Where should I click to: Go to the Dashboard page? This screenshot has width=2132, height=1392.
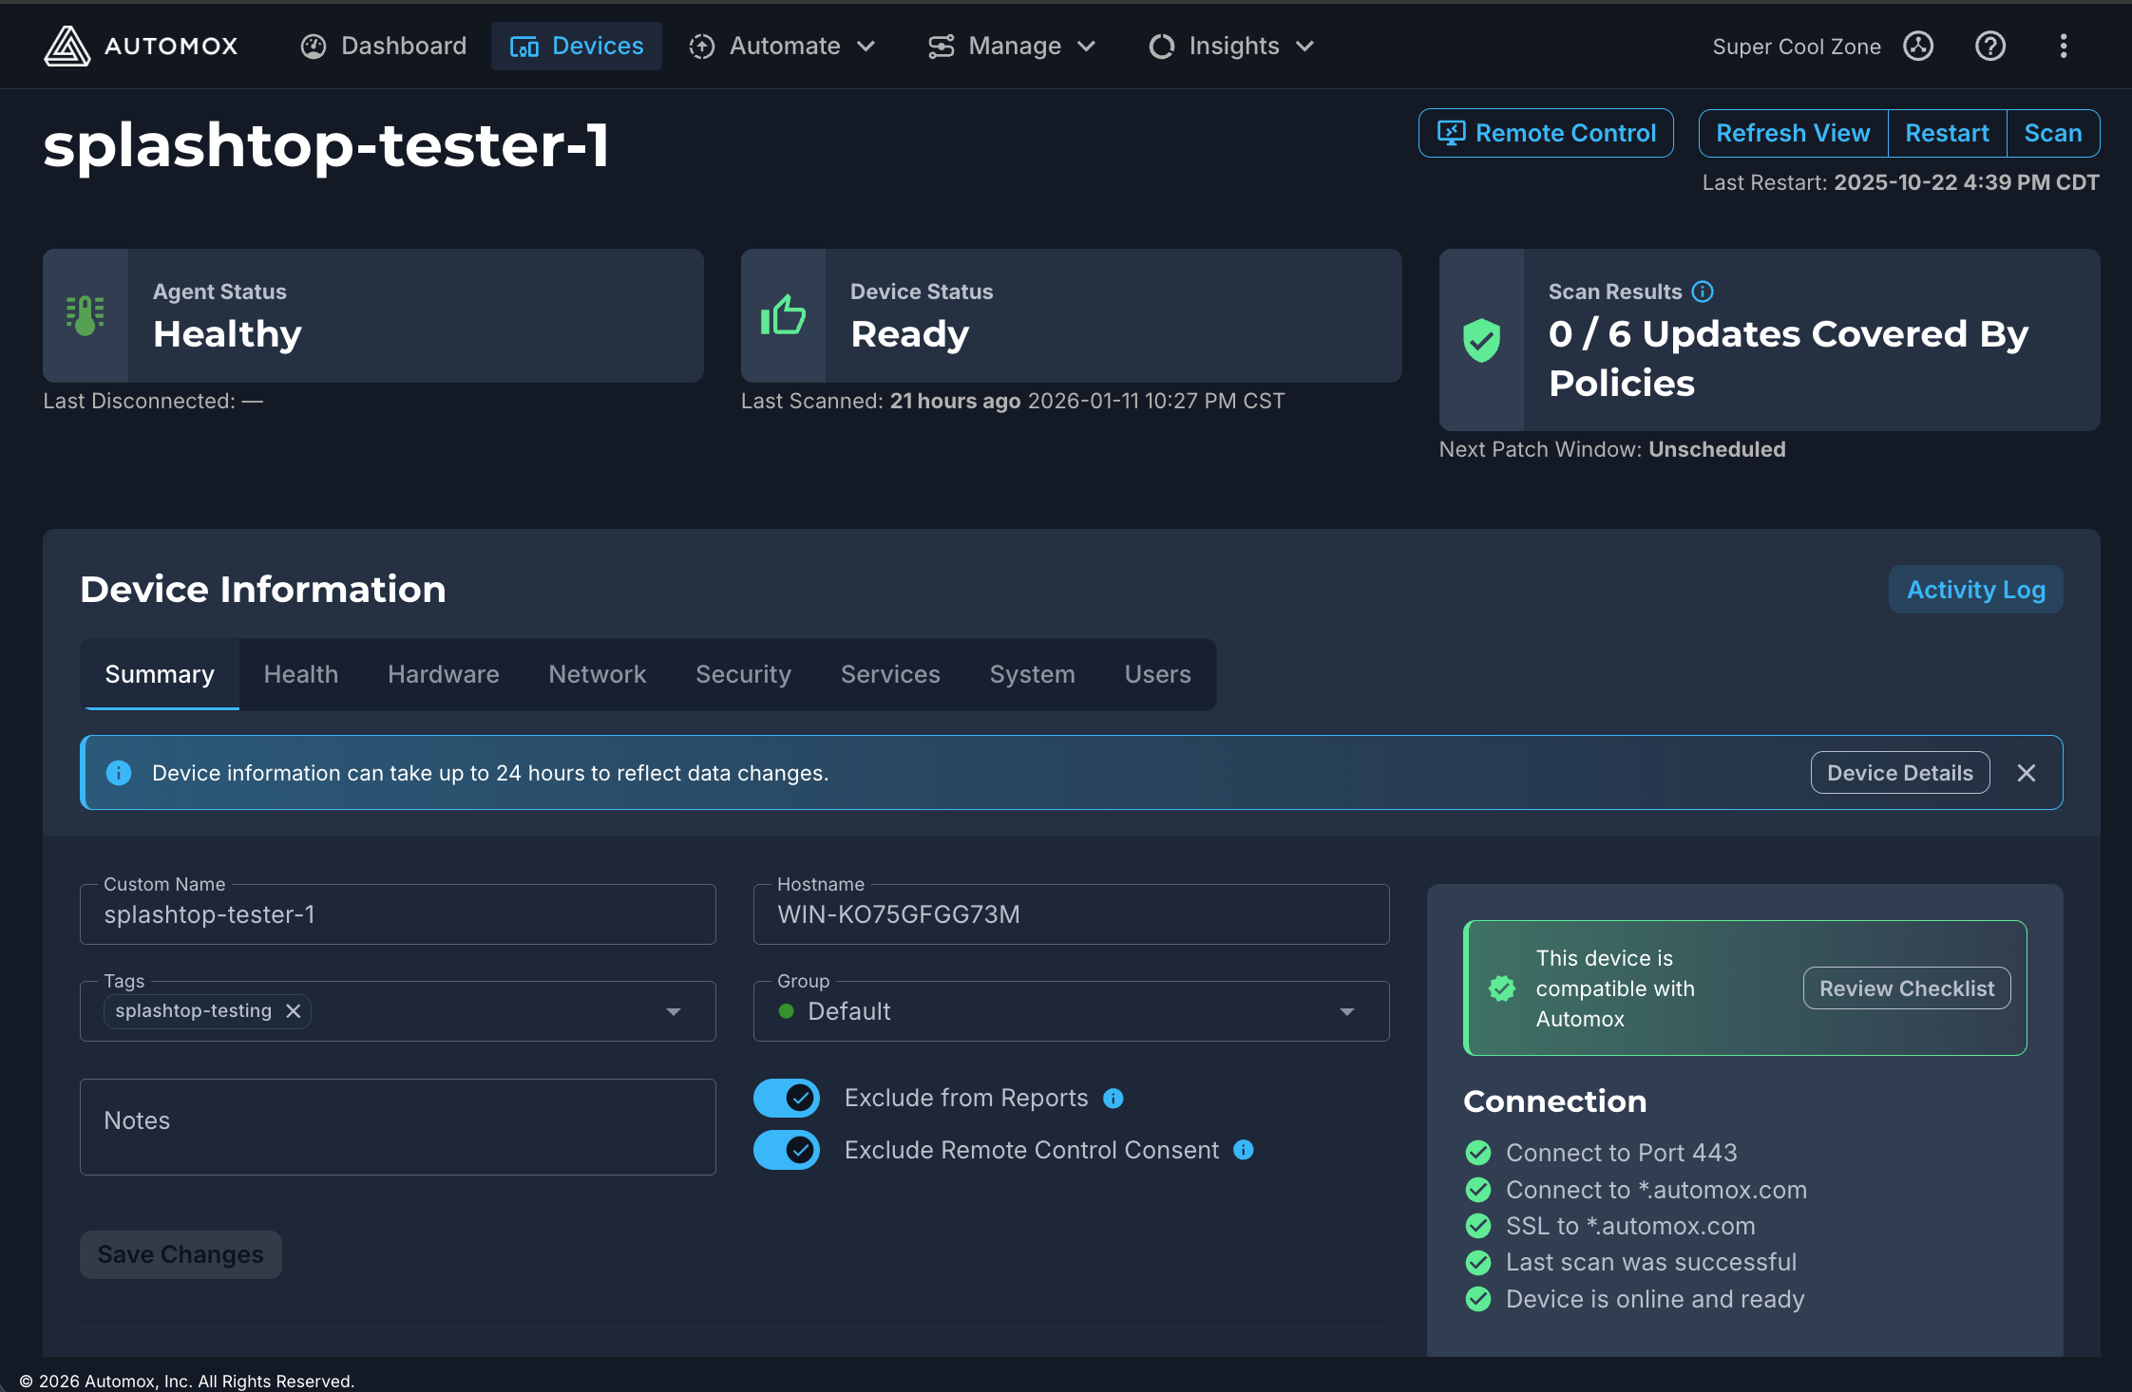[x=384, y=46]
